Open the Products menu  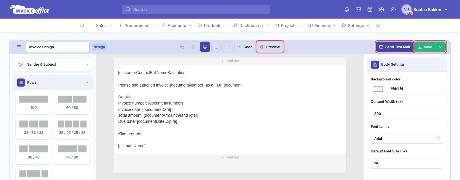212,26
